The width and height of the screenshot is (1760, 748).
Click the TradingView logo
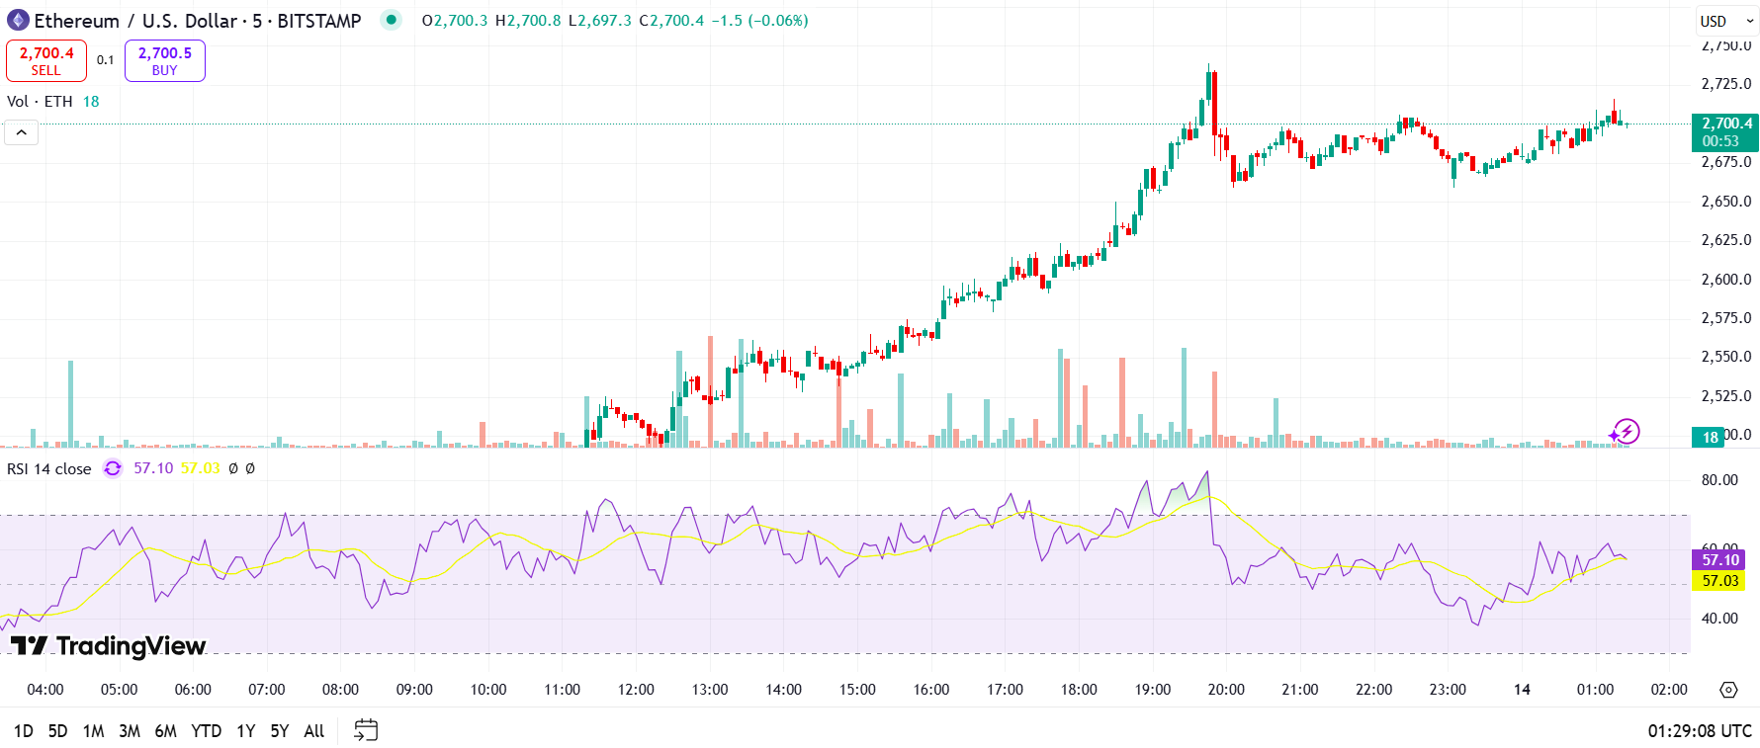click(x=109, y=646)
